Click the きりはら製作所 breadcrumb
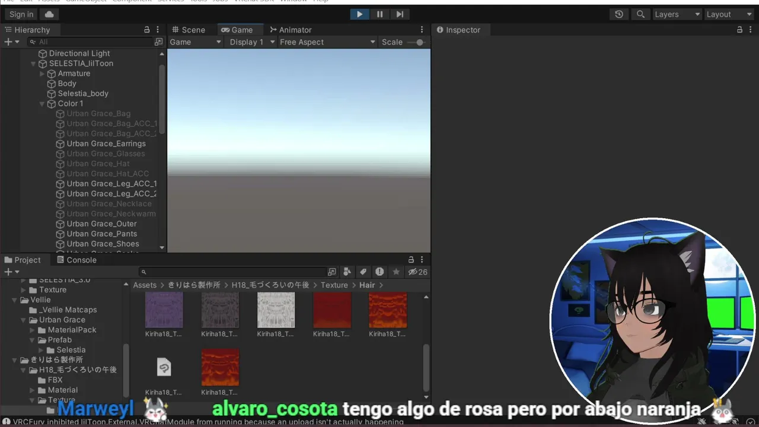 point(194,285)
